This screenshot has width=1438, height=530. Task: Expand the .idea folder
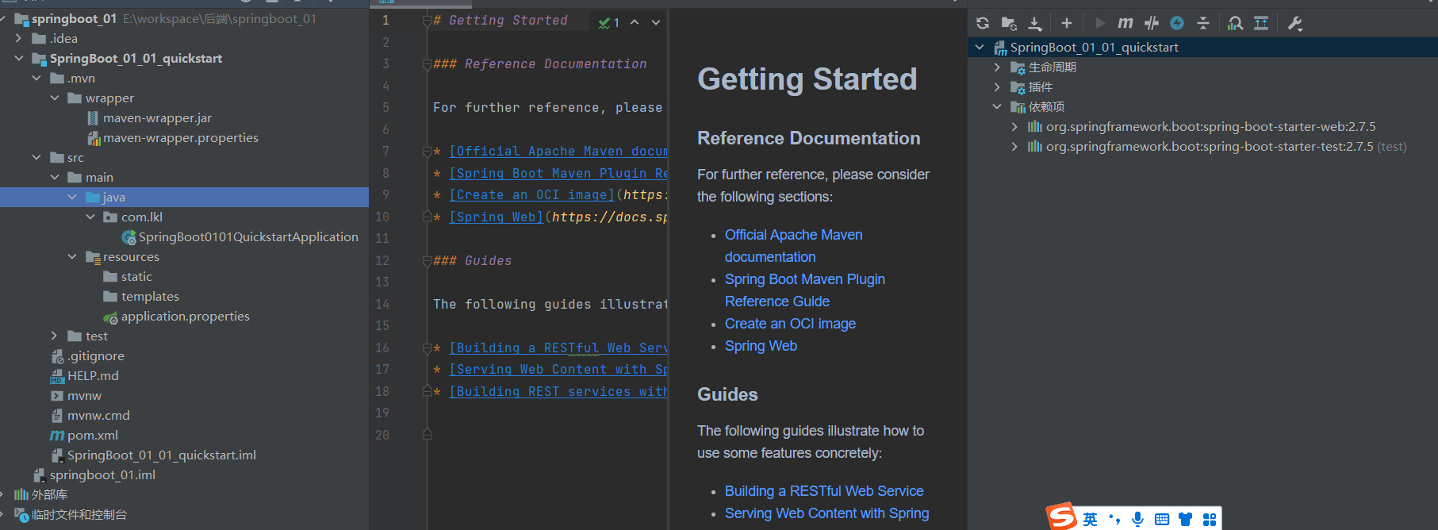pos(19,38)
